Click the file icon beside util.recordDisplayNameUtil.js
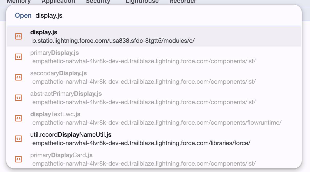 [x=18, y=139]
